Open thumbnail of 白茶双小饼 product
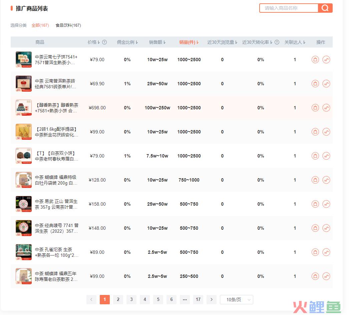Screen dimensions: 349x315 (24, 156)
